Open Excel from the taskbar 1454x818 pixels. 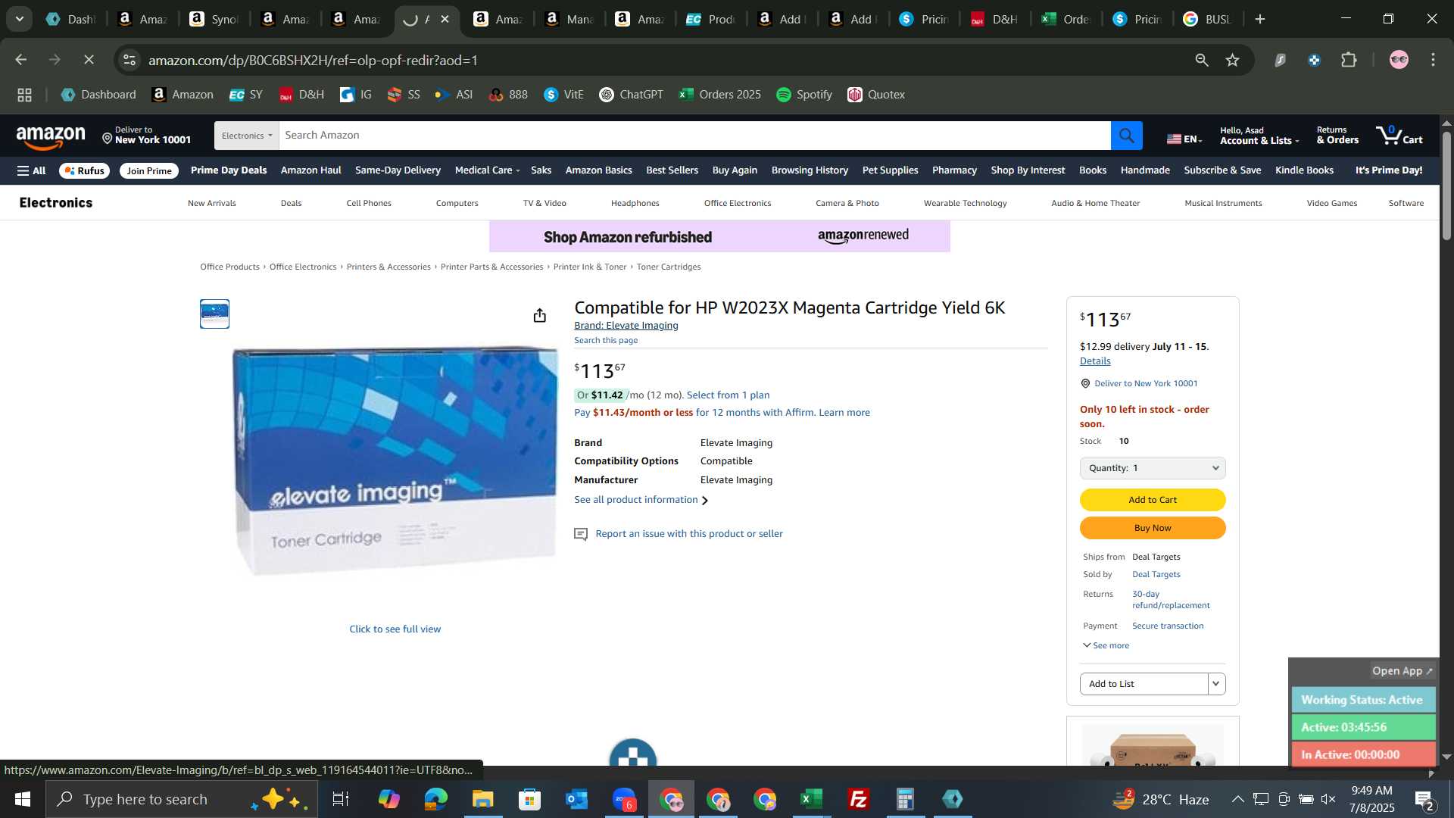[811, 799]
